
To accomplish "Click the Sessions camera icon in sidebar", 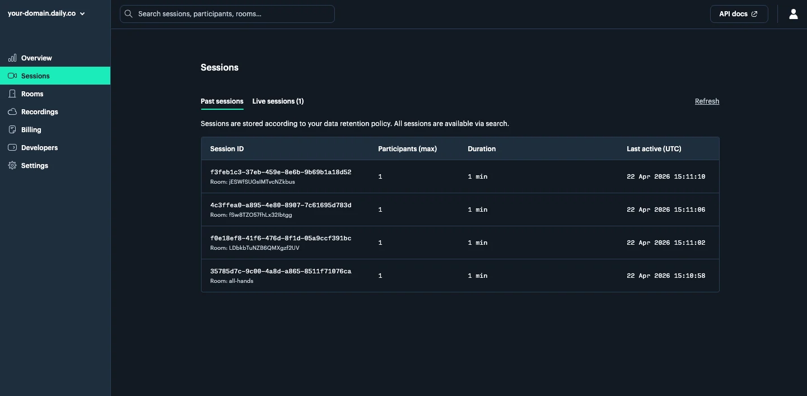I will point(12,76).
